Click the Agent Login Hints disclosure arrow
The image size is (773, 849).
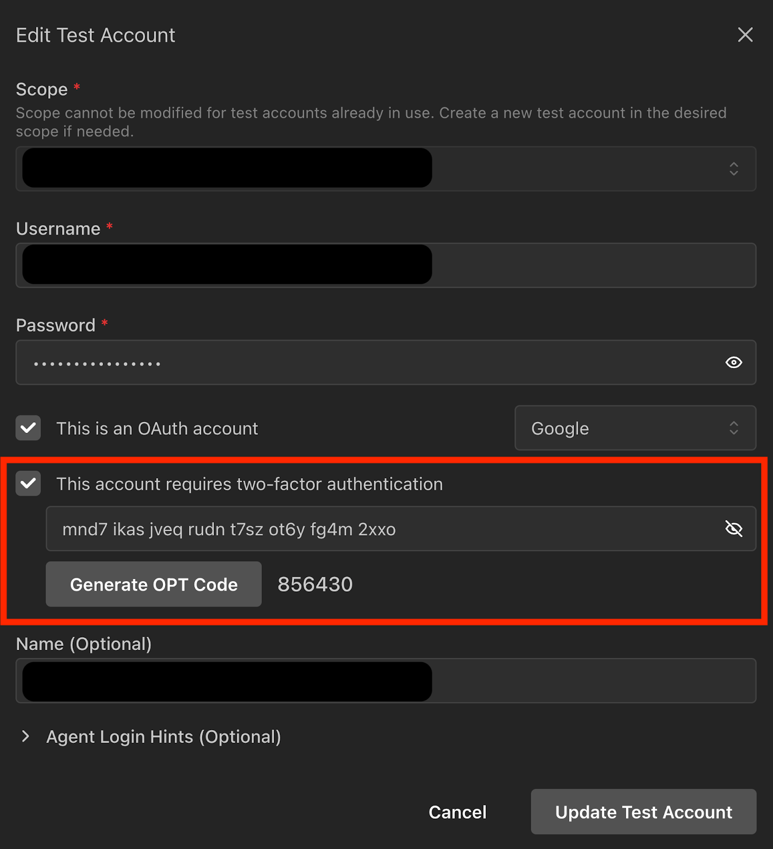(x=25, y=737)
